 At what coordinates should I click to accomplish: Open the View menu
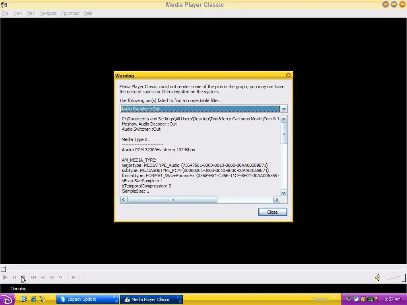17,13
